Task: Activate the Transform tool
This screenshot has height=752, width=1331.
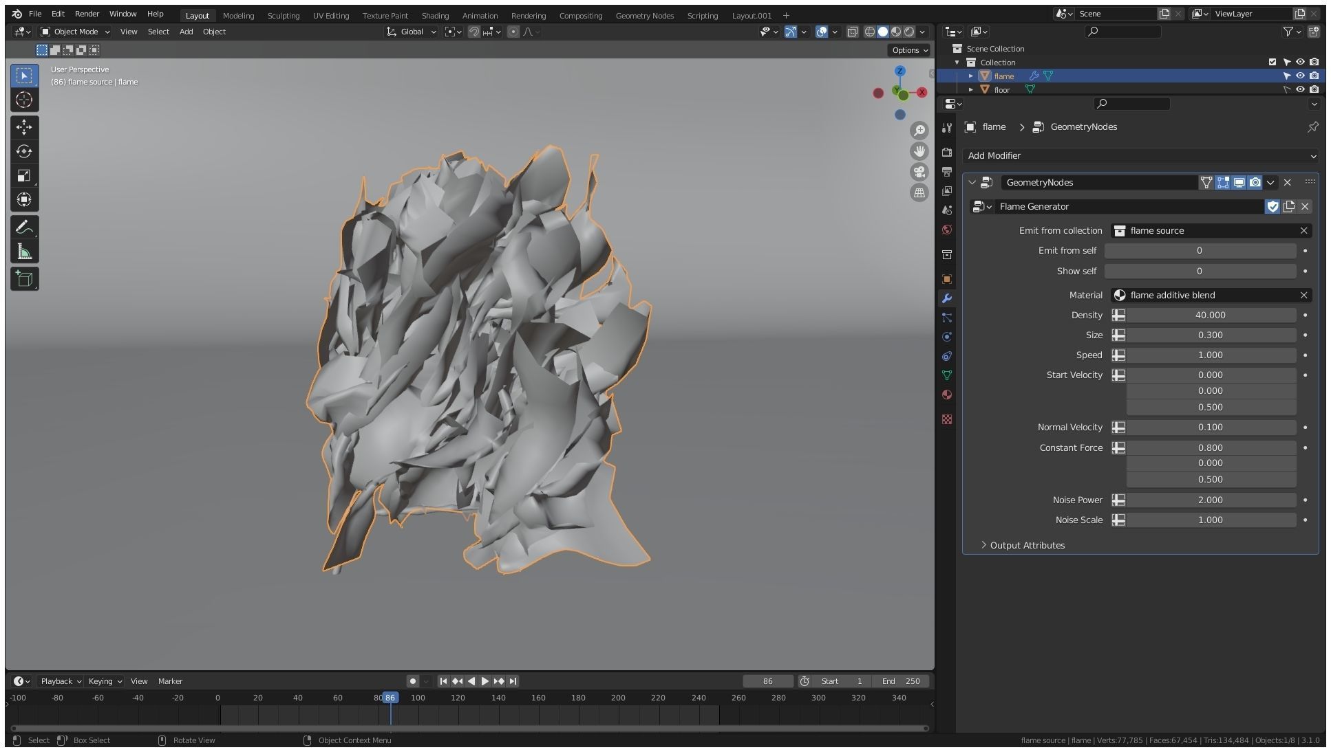Action: tap(24, 200)
